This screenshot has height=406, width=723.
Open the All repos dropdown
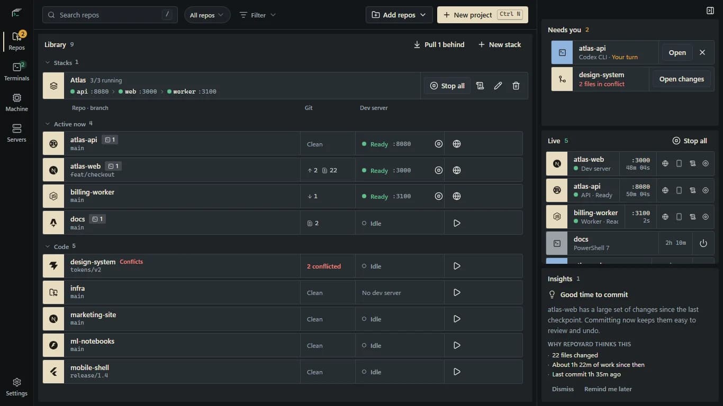coord(207,15)
